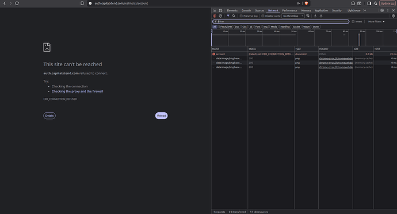Filter requests by Socket type
The image size is (397, 214).
tap(296, 26)
